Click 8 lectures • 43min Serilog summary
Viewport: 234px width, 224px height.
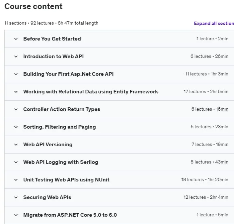tap(209, 162)
